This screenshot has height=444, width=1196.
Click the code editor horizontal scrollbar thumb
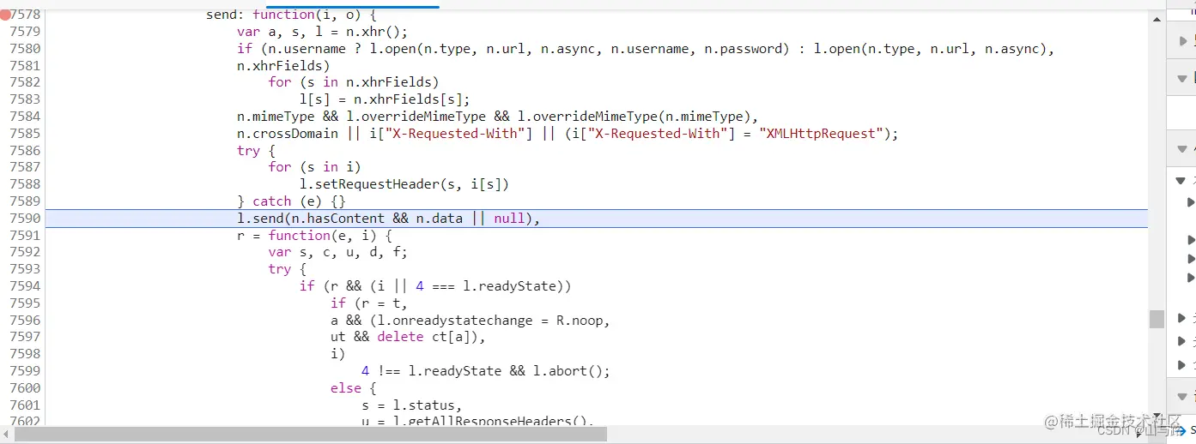(x=312, y=435)
